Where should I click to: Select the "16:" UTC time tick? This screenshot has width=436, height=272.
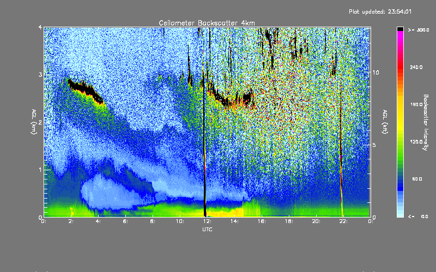(x=262, y=221)
